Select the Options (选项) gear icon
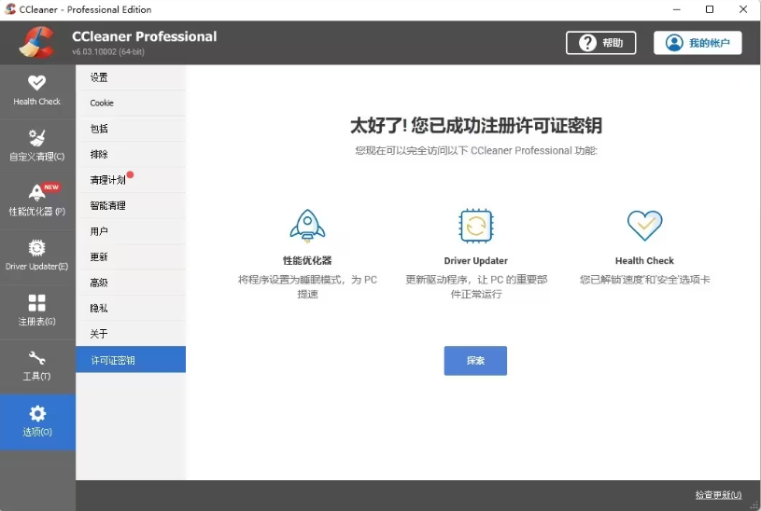 [x=37, y=413]
